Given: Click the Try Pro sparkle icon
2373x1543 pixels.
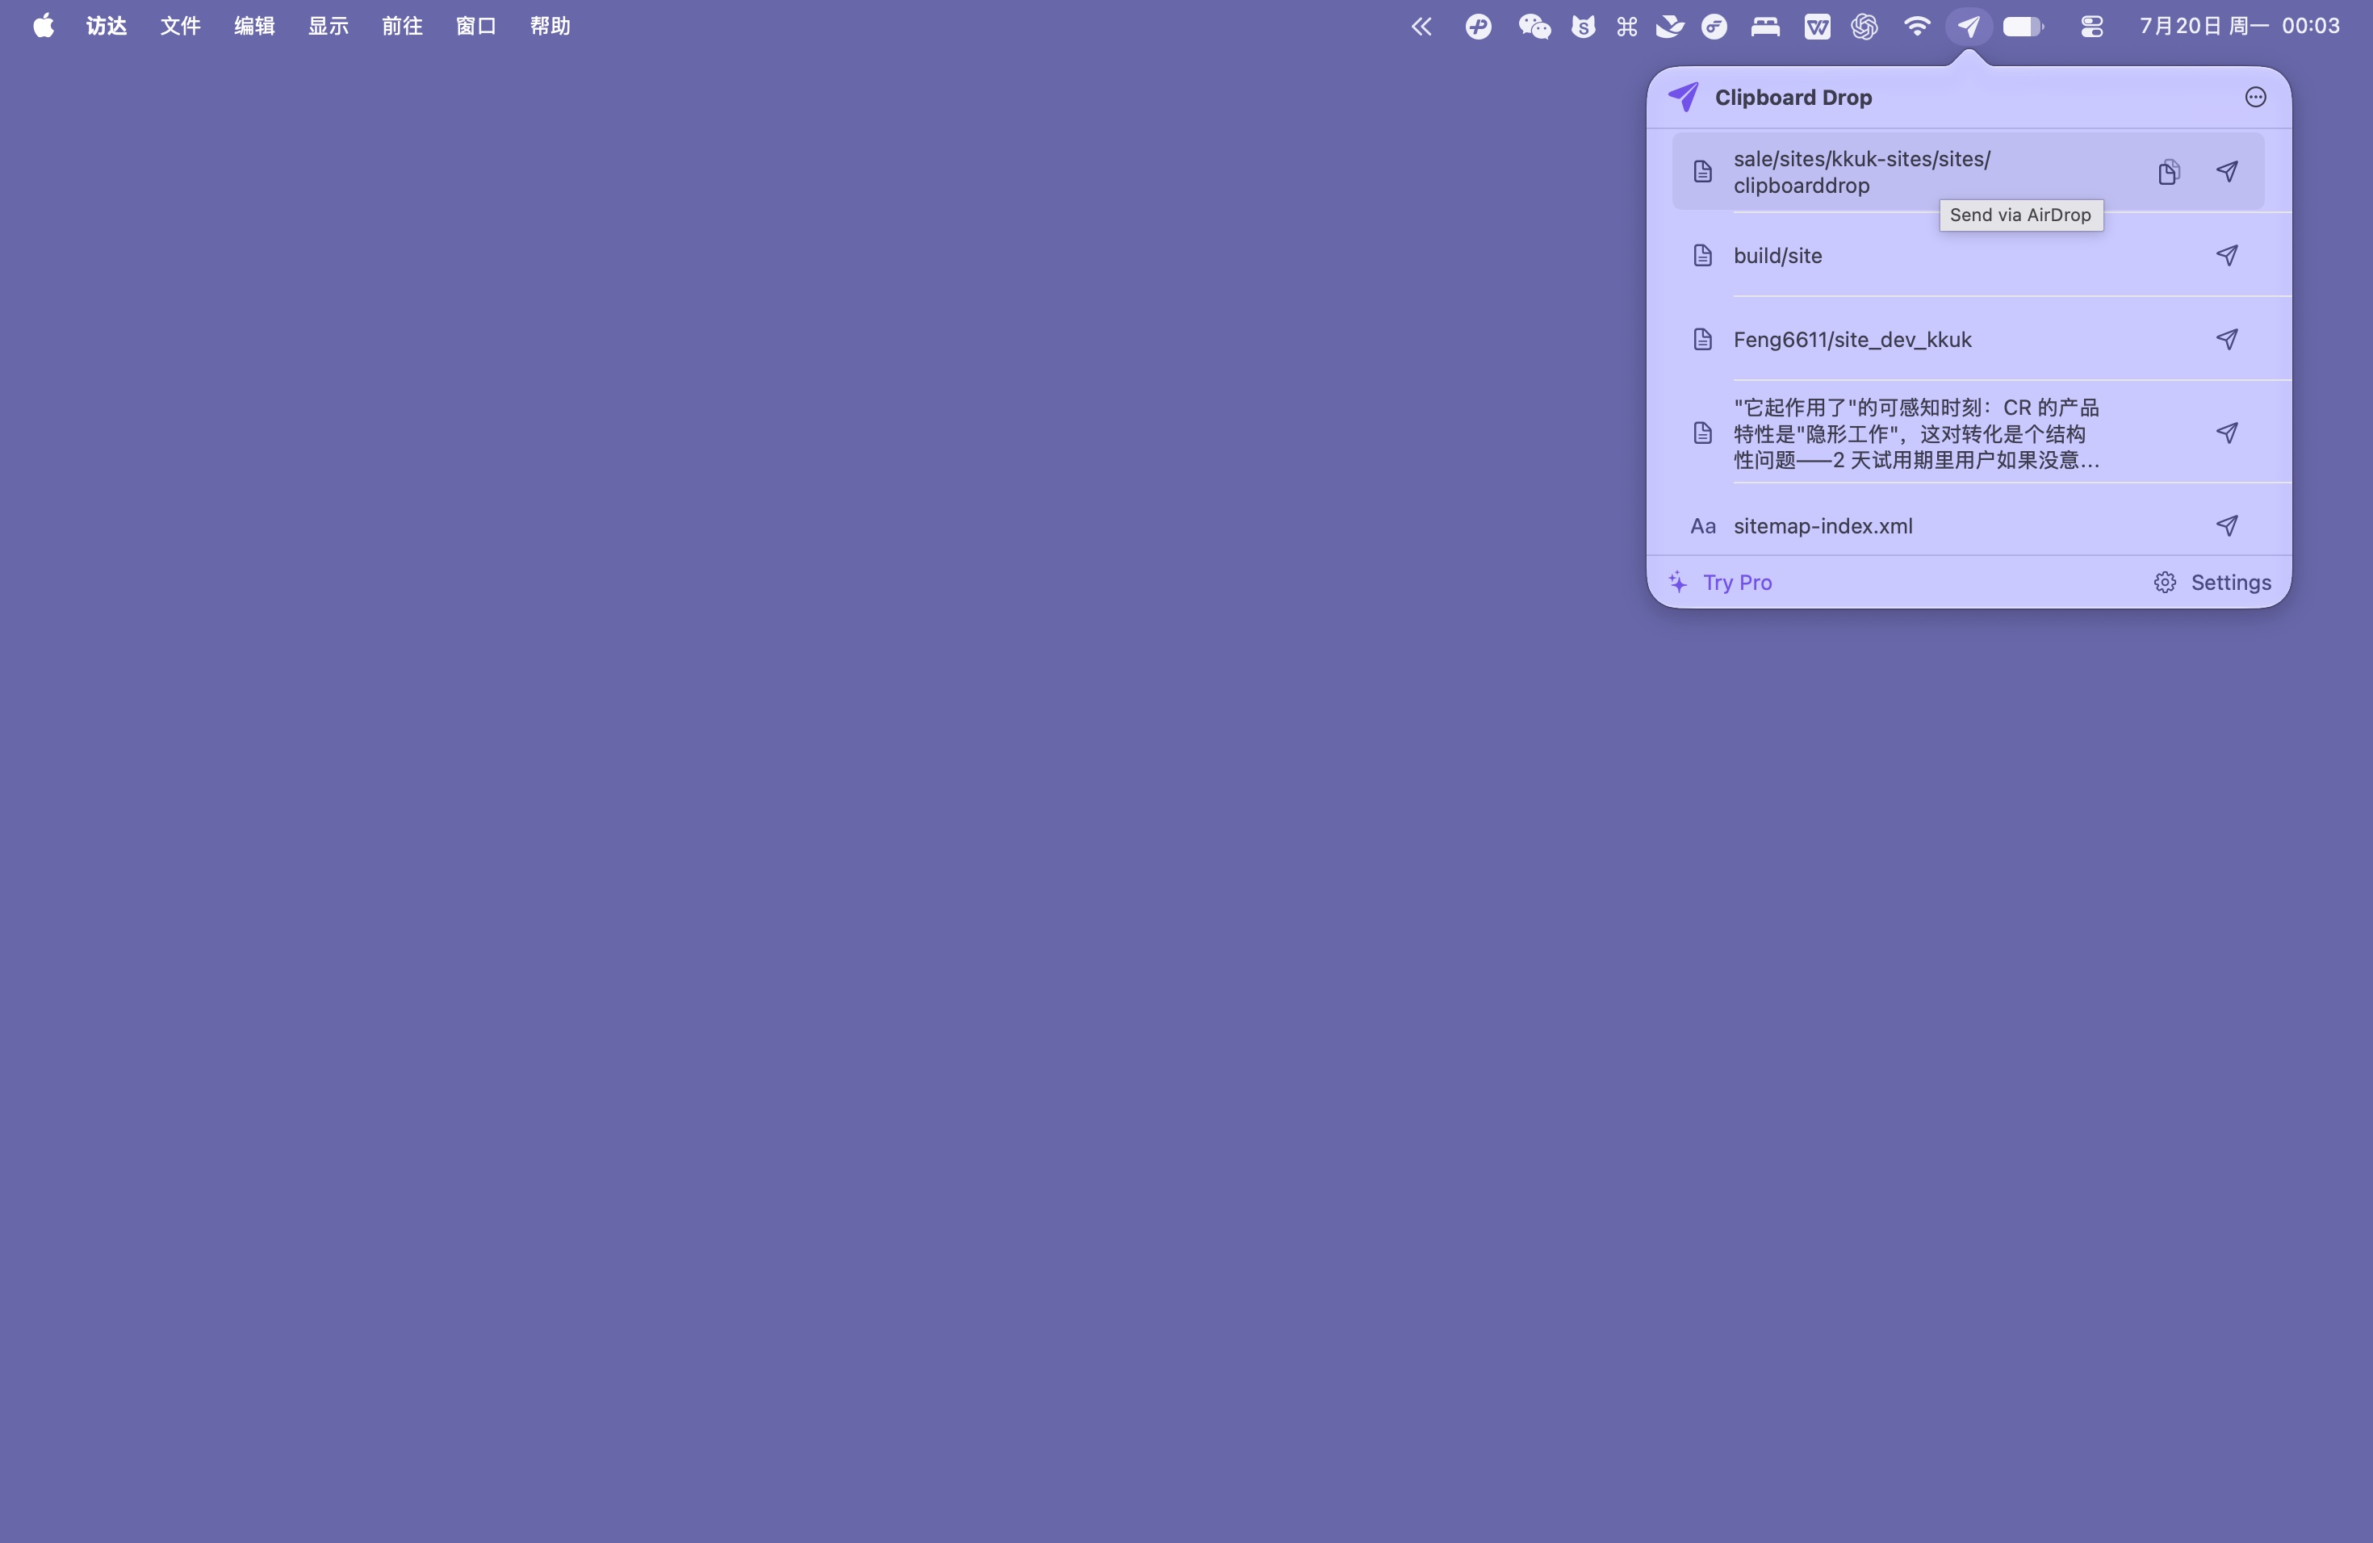Looking at the screenshot, I should point(1678,582).
